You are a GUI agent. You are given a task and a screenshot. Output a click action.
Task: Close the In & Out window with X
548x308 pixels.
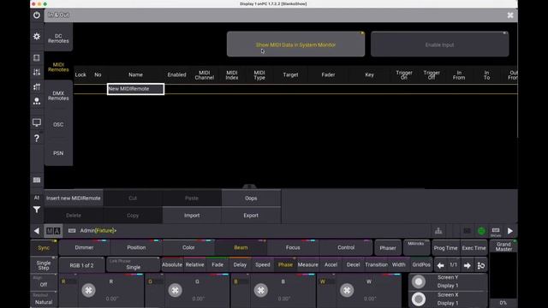pyautogui.click(x=510, y=15)
